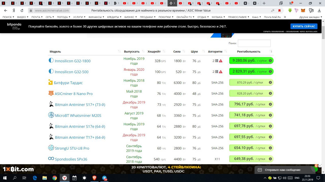Open the Bitmain Antminer S17+ (73-й) link

[x=80, y=104]
